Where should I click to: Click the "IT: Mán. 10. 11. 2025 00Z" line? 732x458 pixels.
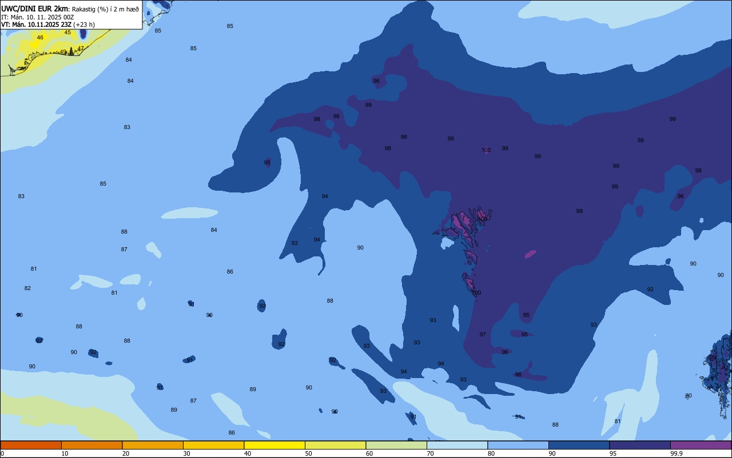37,17
